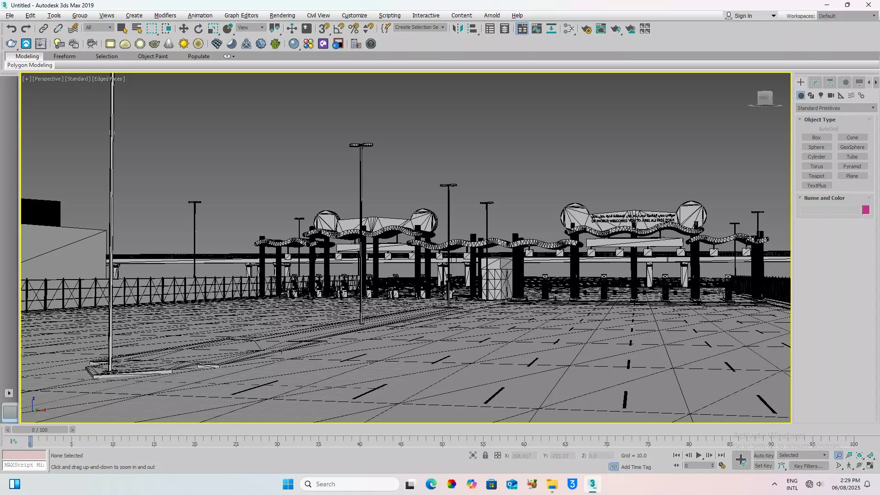Viewport: 880px width, 495px height.
Task: Open File Explorer from the taskbar
Action: (x=552, y=484)
